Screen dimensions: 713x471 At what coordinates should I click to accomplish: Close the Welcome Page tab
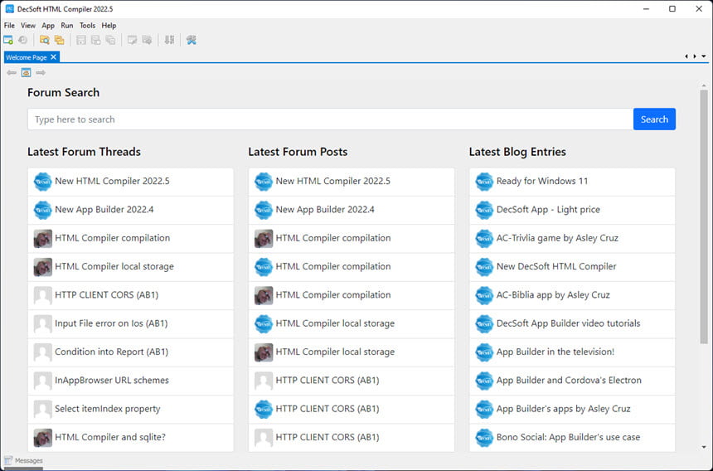tap(54, 57)
